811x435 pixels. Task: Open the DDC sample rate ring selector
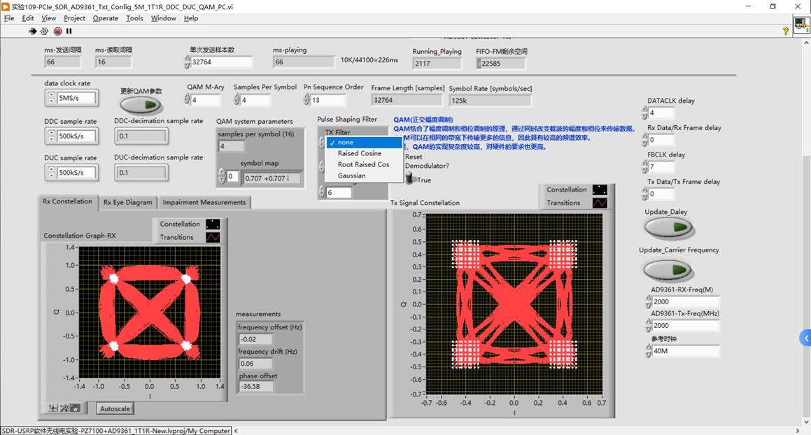[71, 136]
